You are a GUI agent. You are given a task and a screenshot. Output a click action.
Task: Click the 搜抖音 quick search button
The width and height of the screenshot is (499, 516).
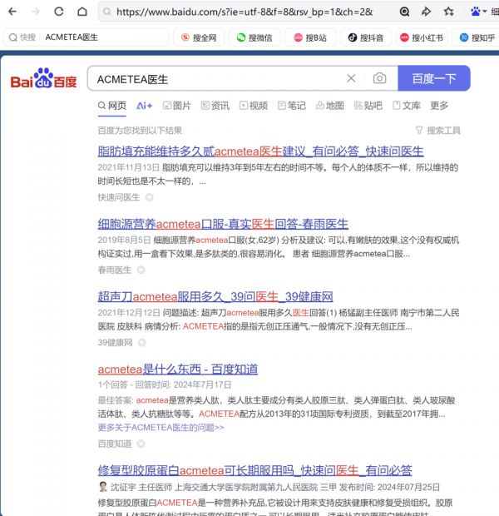pyautogui.click(x=366, y=37)
